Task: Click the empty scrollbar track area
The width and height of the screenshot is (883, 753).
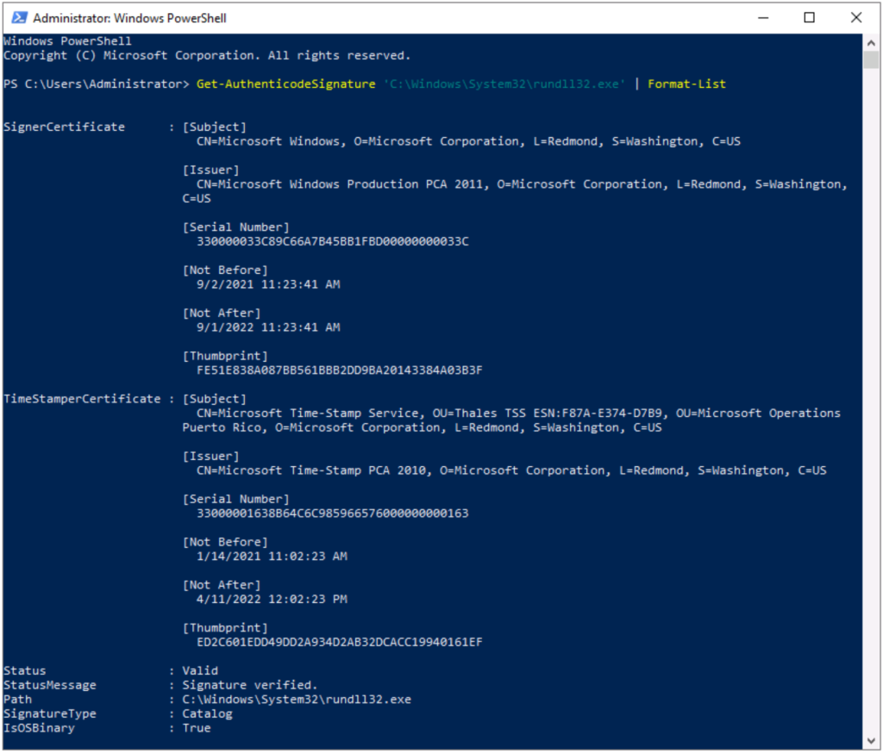Action: pos(871,388)
